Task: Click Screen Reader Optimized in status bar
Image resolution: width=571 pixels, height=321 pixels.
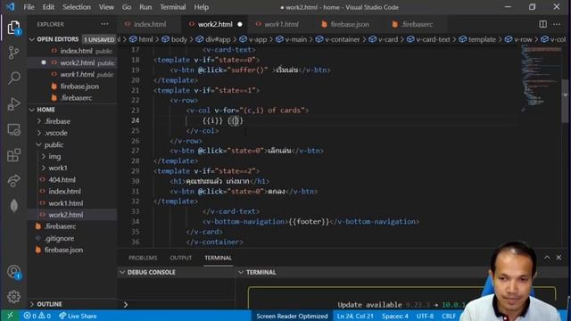Action: [292, 316]
